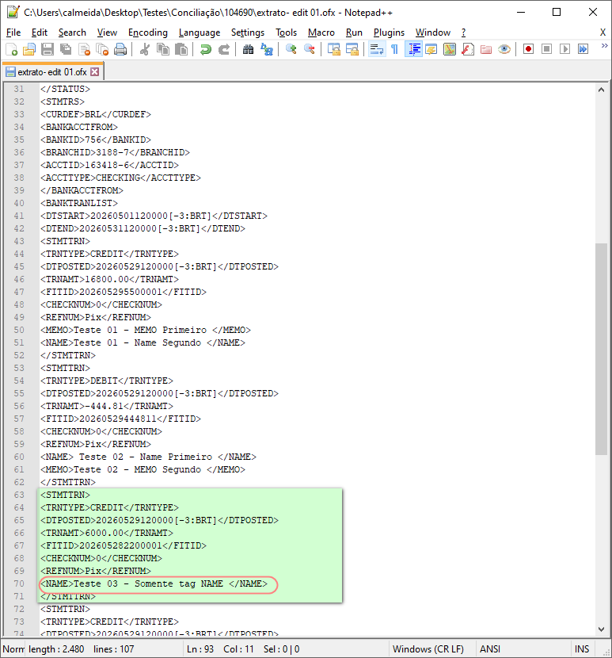Open the Settings menu
The width and height of the screenshot is (612, 658).
tap(248, 33)
